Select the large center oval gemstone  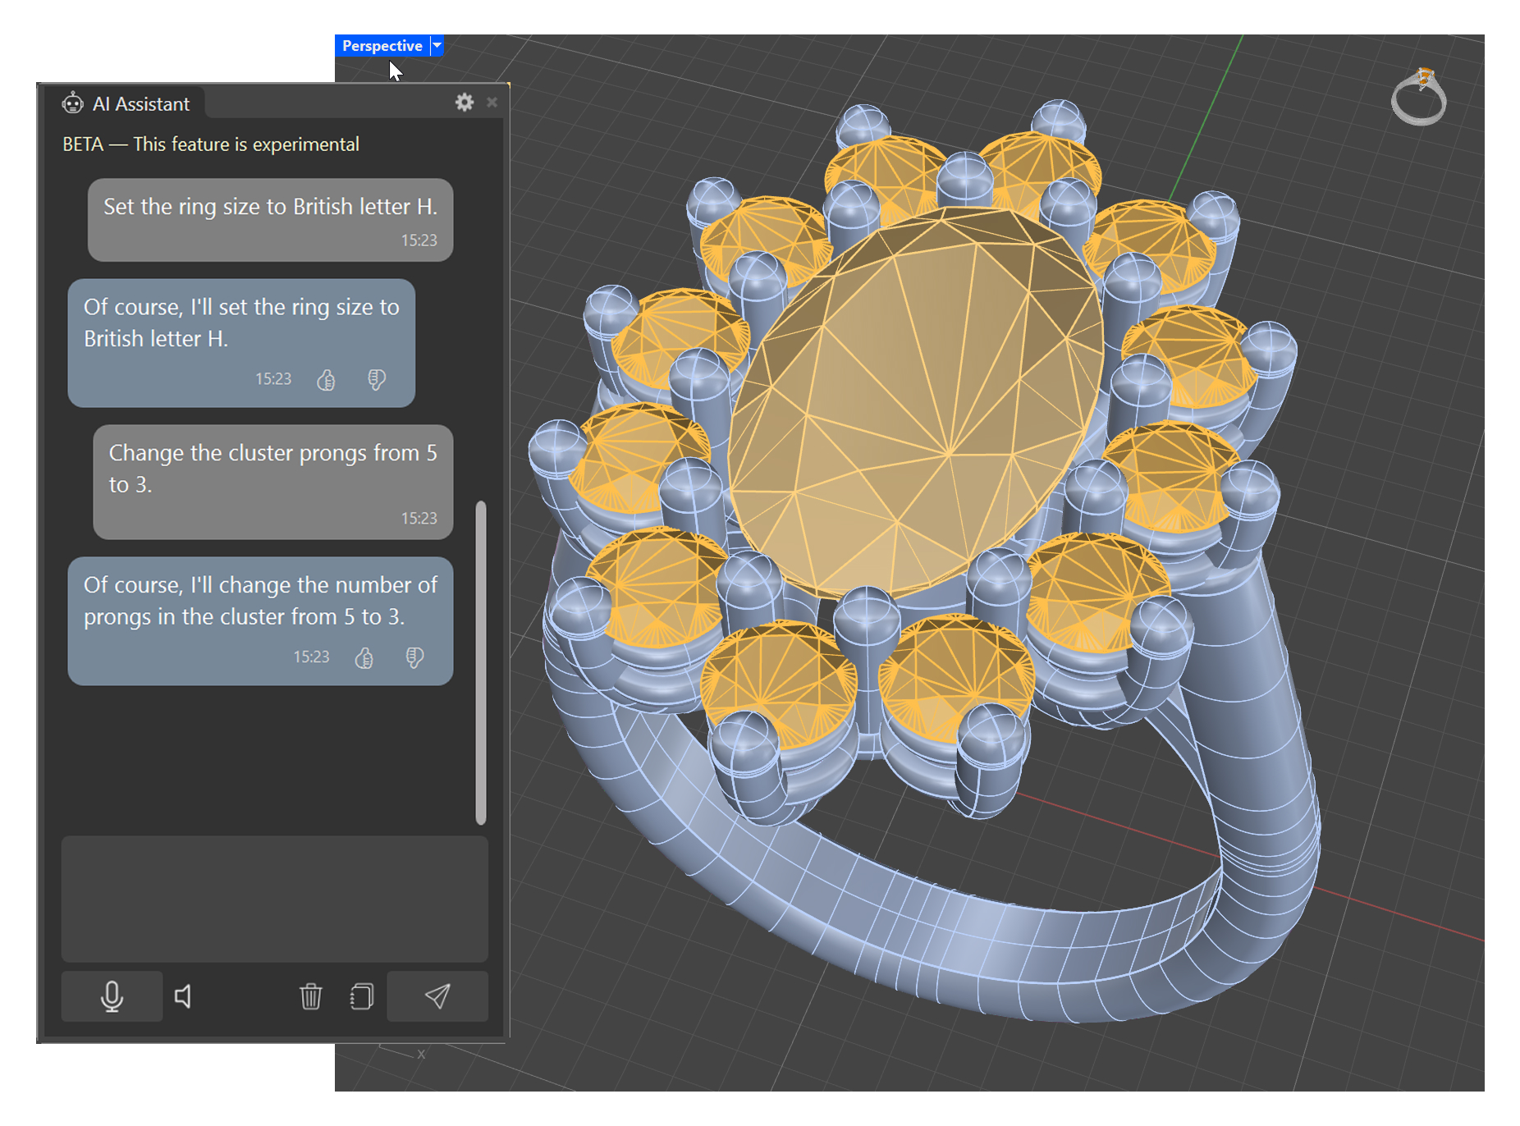click(915, 402)
